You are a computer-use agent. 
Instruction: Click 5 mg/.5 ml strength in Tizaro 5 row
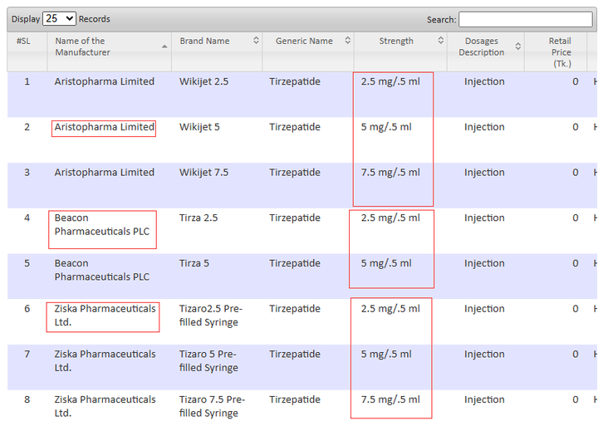coord(386,354)
